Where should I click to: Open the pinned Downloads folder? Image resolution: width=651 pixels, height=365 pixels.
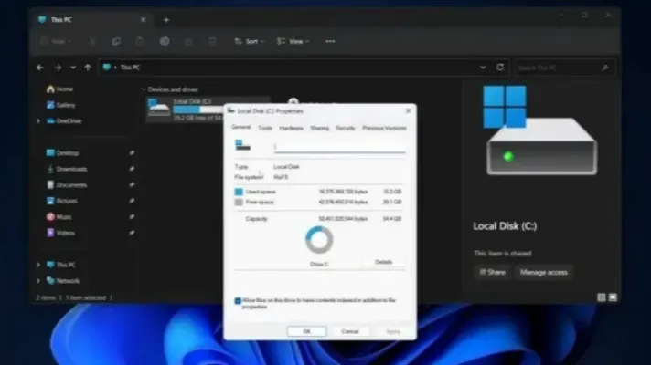(x=67, y=169)
